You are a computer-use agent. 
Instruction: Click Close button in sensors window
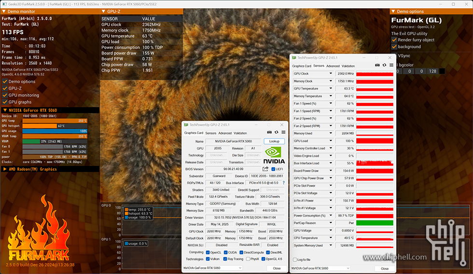pyautogui.click(x=385, y=269)
